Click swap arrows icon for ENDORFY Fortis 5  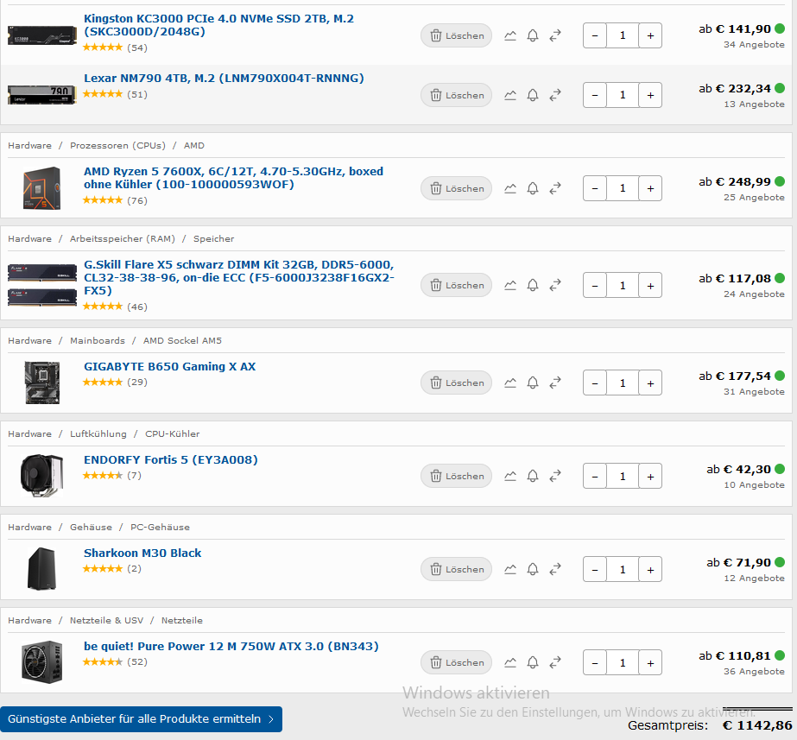point(555,477)
